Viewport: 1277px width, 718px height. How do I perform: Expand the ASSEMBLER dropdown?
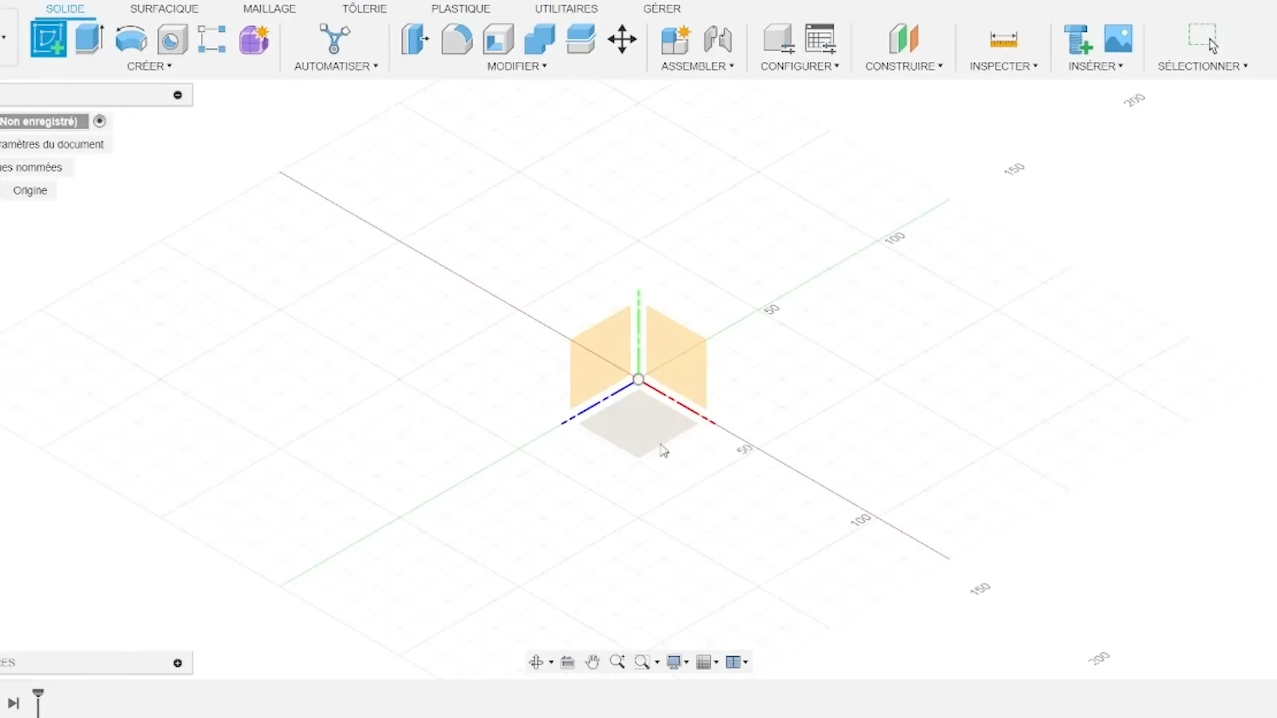click(x=698, y=66)
